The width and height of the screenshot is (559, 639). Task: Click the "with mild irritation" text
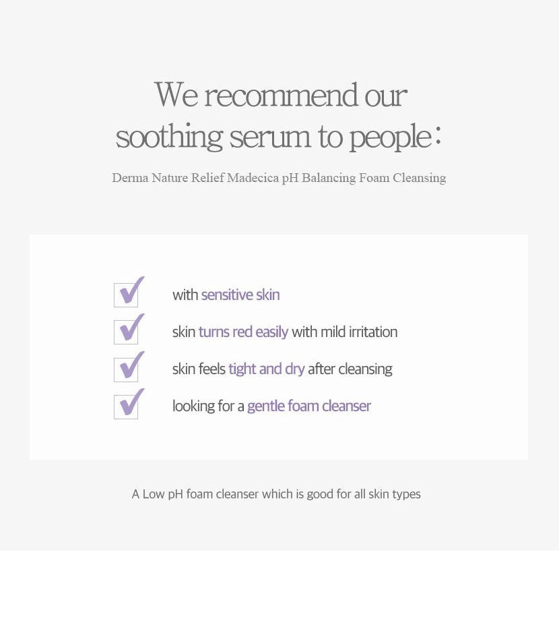tap(344, 332)
